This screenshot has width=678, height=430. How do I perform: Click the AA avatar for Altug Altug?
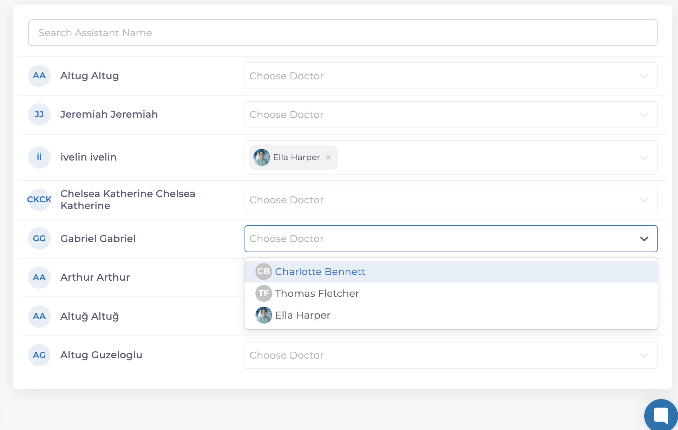39,76
